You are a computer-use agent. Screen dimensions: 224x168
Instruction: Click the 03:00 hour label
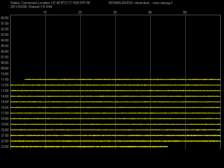(5, 35)
